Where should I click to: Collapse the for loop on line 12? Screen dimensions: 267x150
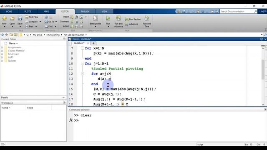tap(83, 74)
